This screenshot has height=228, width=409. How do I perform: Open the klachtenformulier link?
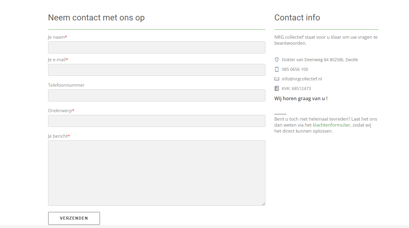(x=331, y=125)
